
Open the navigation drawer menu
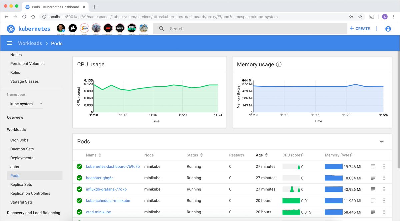click(10, 43)
